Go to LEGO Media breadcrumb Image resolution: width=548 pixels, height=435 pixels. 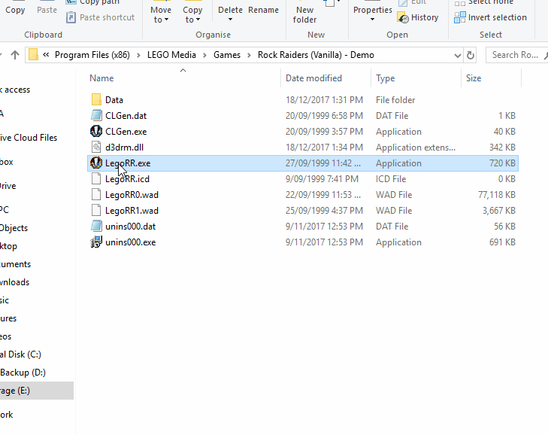click(x=171, y=55)
